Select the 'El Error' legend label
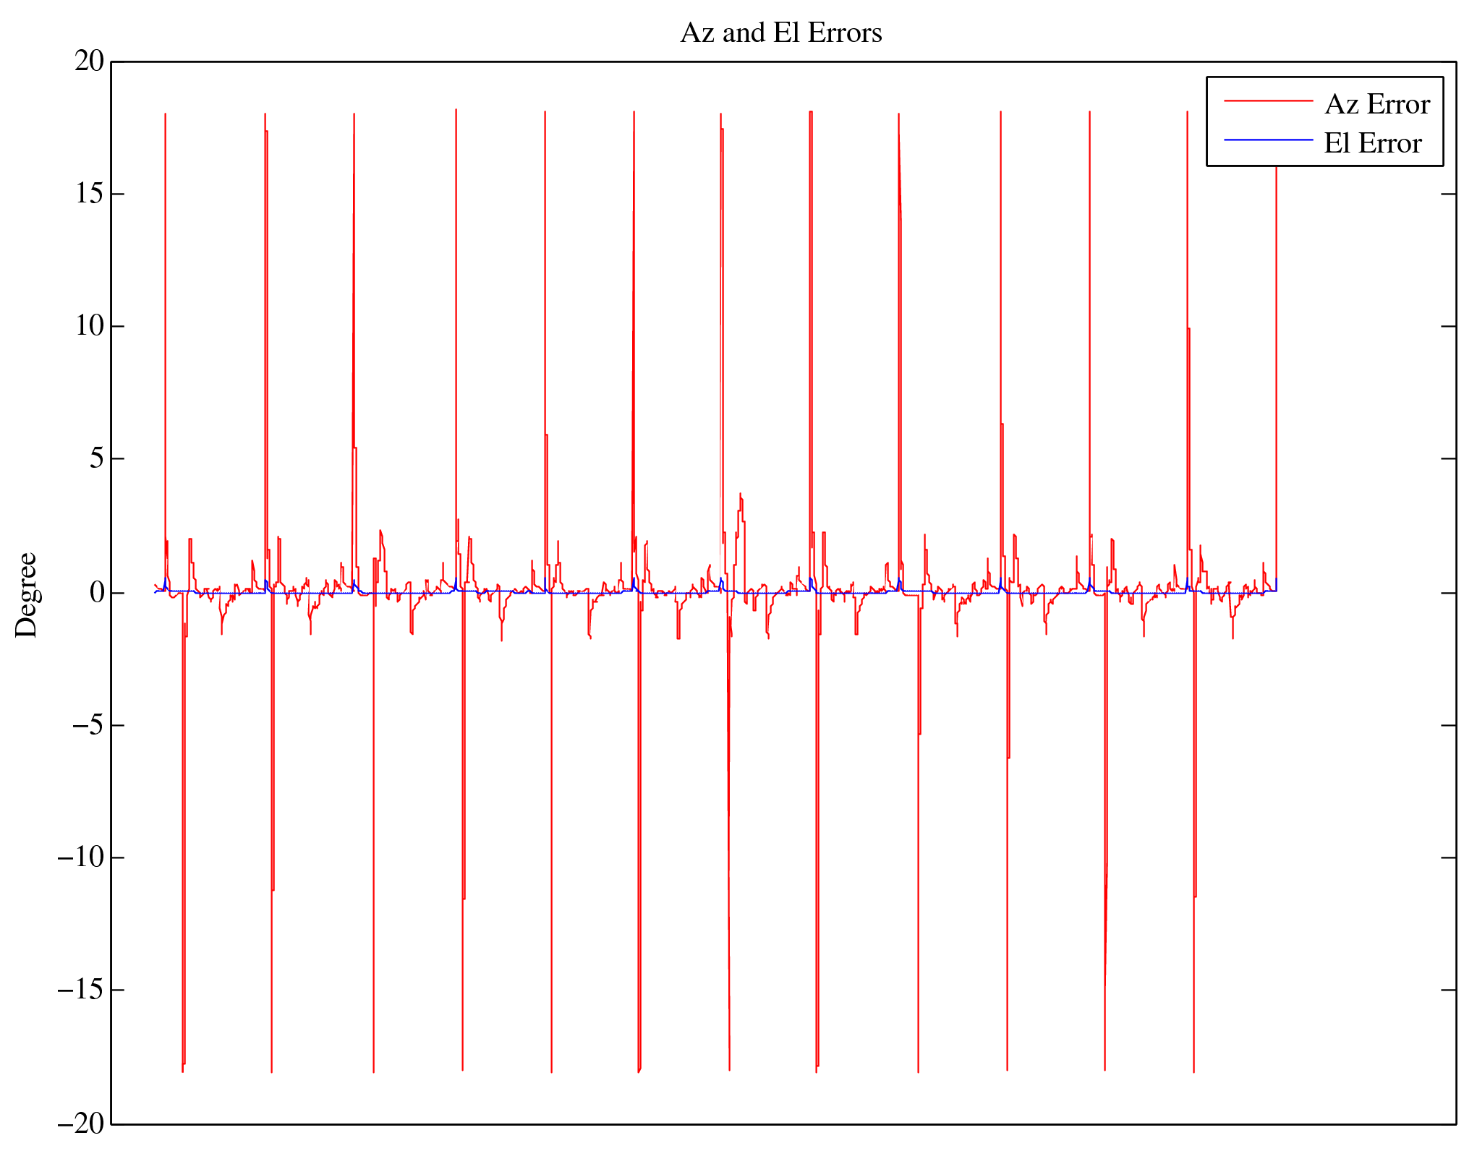The image size is (1477, 1151). (1372, 143)
